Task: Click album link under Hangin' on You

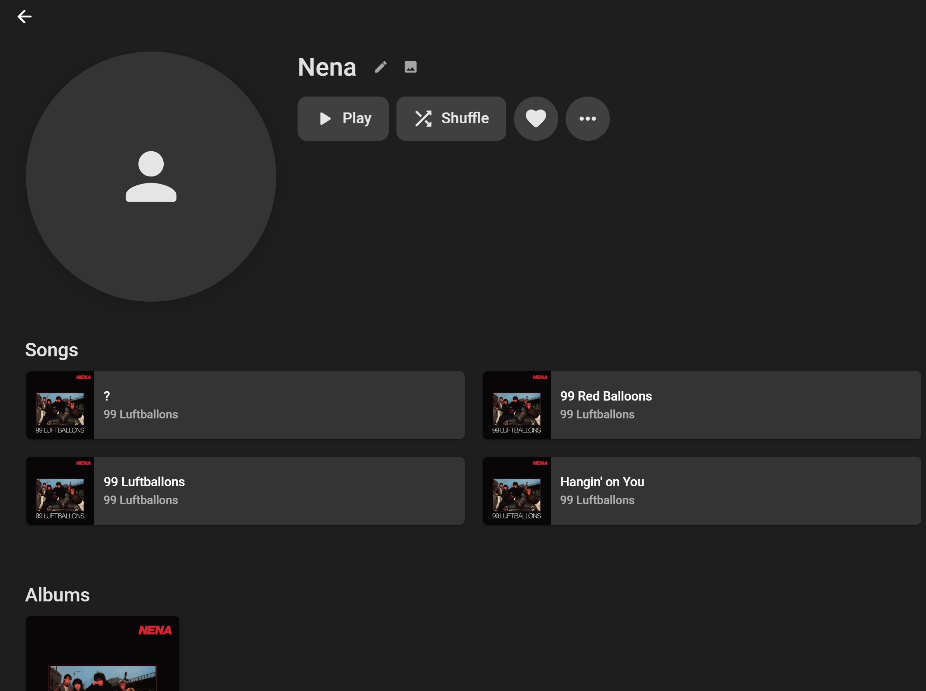Action: click(x=597, y=500)
